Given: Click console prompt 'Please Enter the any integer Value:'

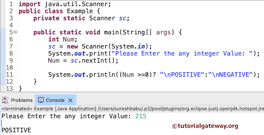Looking at the screenshot, I should [66, 116].
